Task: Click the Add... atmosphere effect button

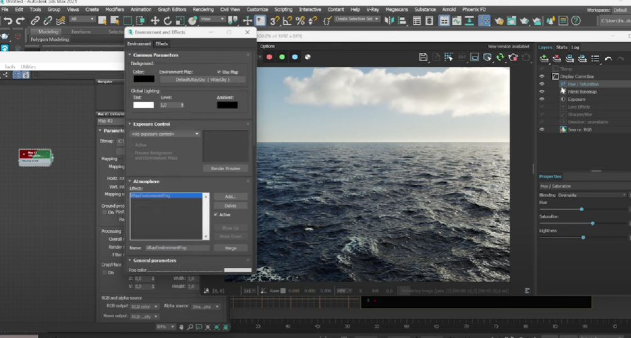Action: (230, 197)
